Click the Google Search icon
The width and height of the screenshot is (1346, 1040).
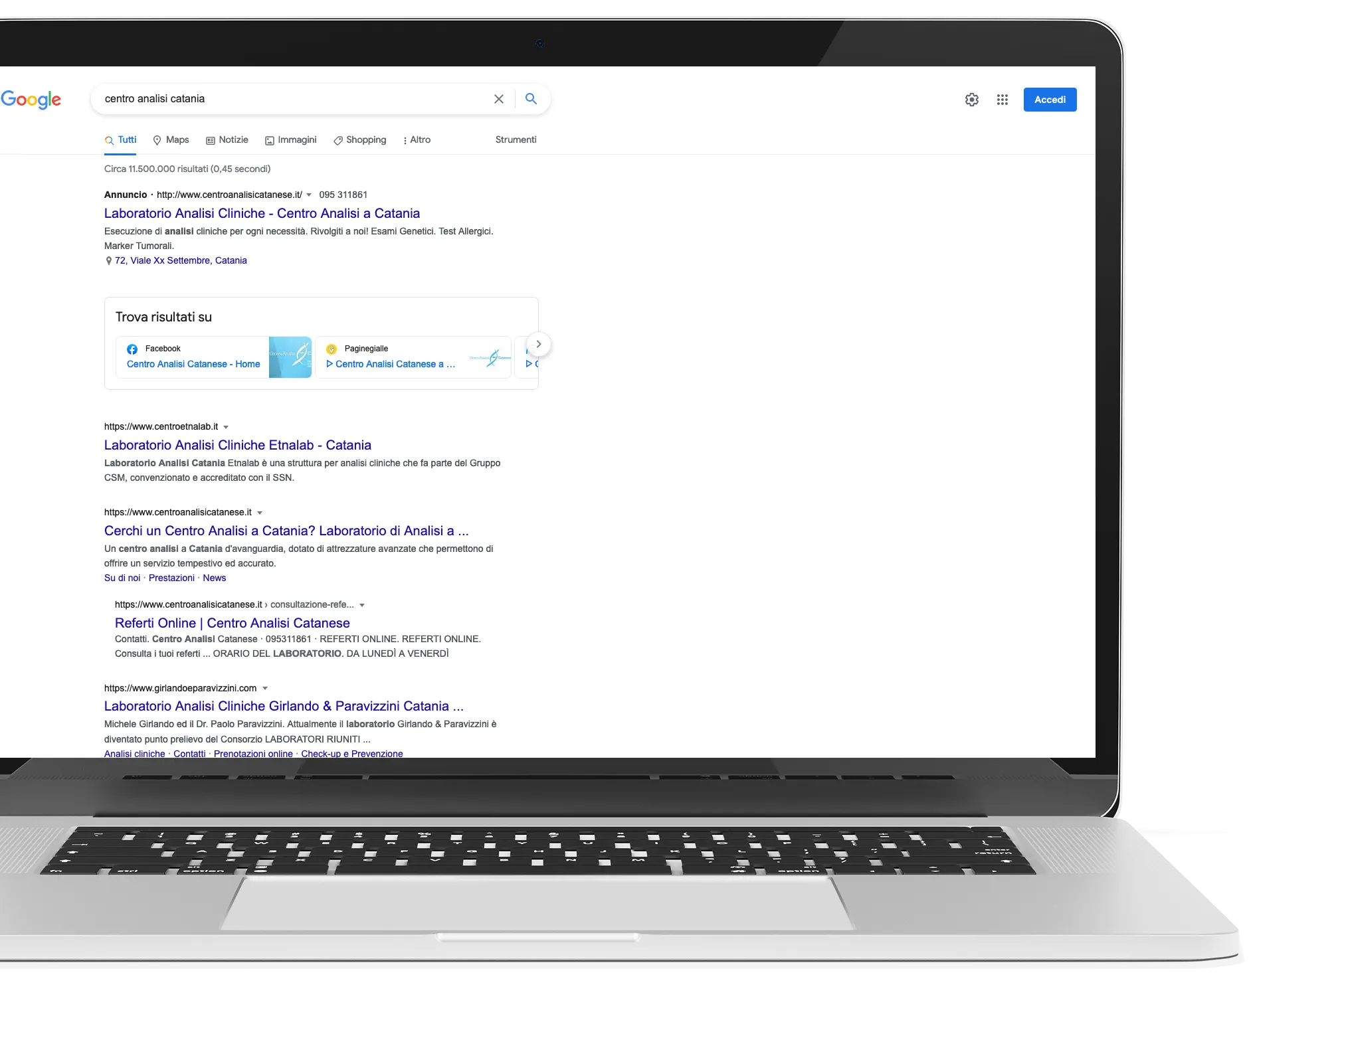(x=531, y=98)
